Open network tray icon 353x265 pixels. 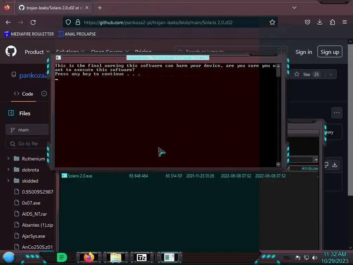tap(306, 257)
